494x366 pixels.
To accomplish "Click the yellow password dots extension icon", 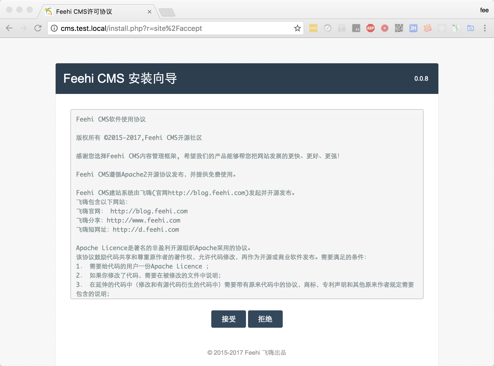I will [313, 28].
